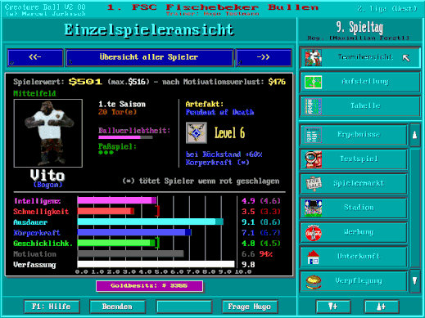Open Übersicht aller Spieler overview
425x318 pixels.
pyautogui.click(x=149, y=57)
